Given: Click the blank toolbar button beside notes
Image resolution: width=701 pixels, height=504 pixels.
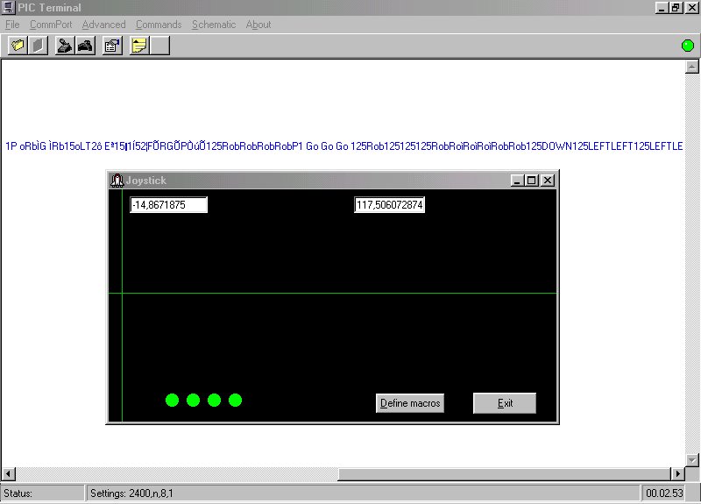Looking at the screenshot, I should 160,46.
